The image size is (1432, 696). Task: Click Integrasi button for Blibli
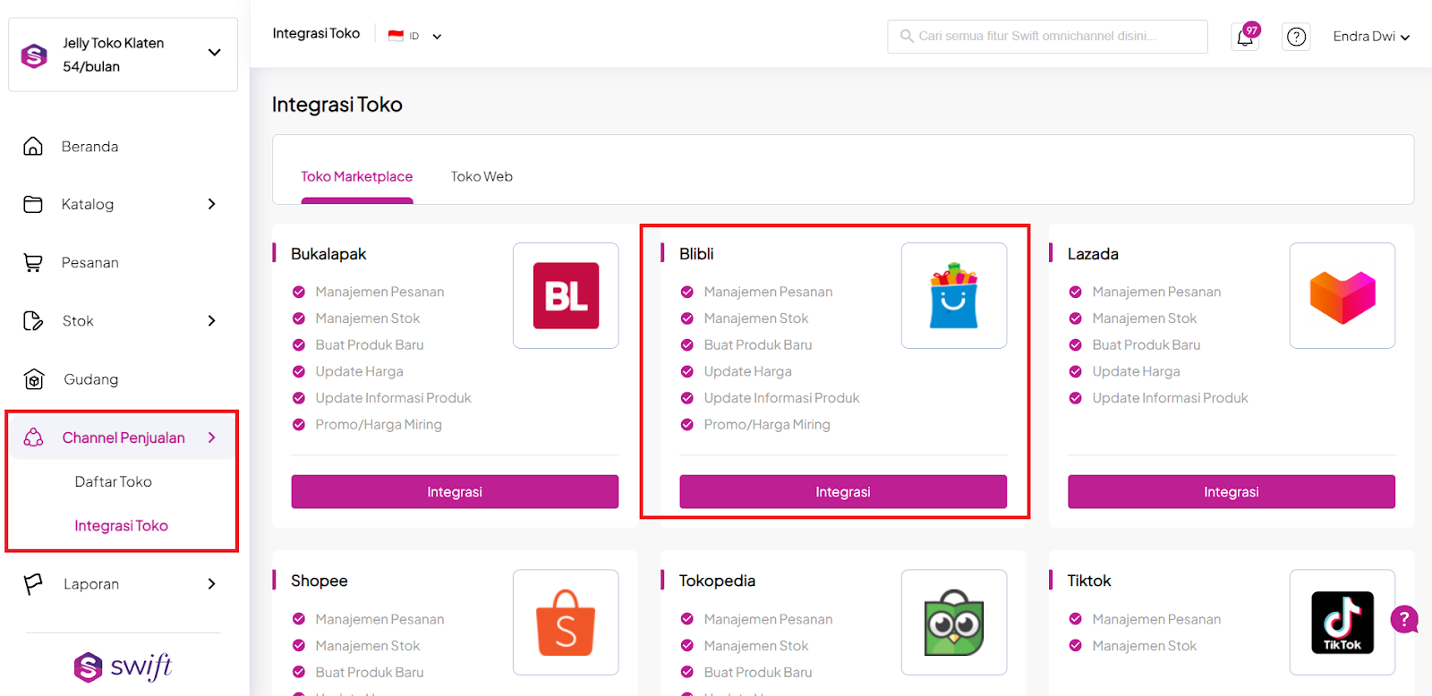843,492
